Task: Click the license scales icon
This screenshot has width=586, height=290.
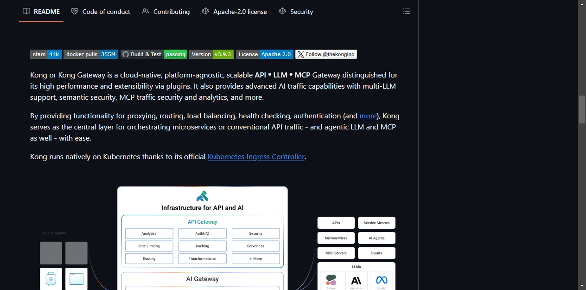Action: coord(205,11)
